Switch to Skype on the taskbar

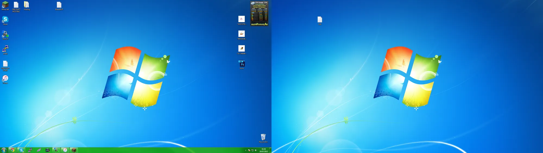(x=21, y=150)
